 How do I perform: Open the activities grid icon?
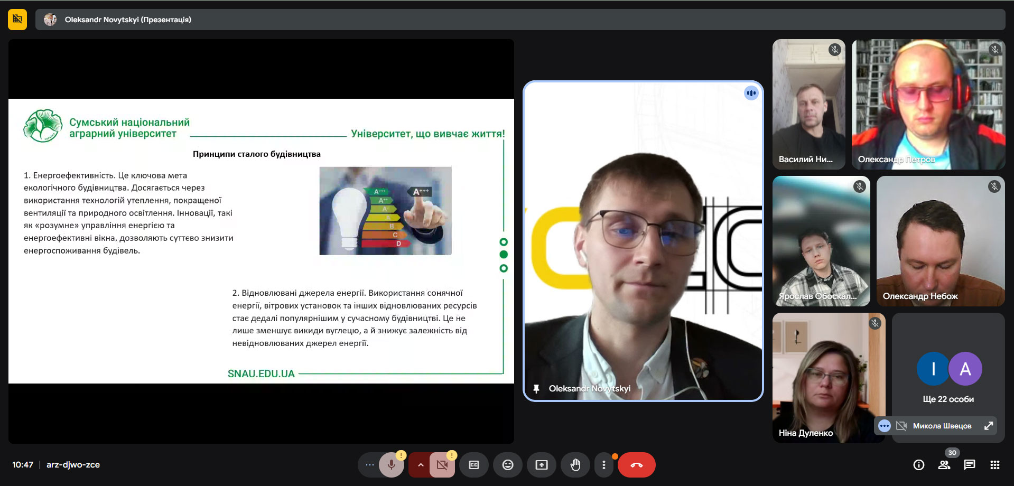[x=994, y=465]
